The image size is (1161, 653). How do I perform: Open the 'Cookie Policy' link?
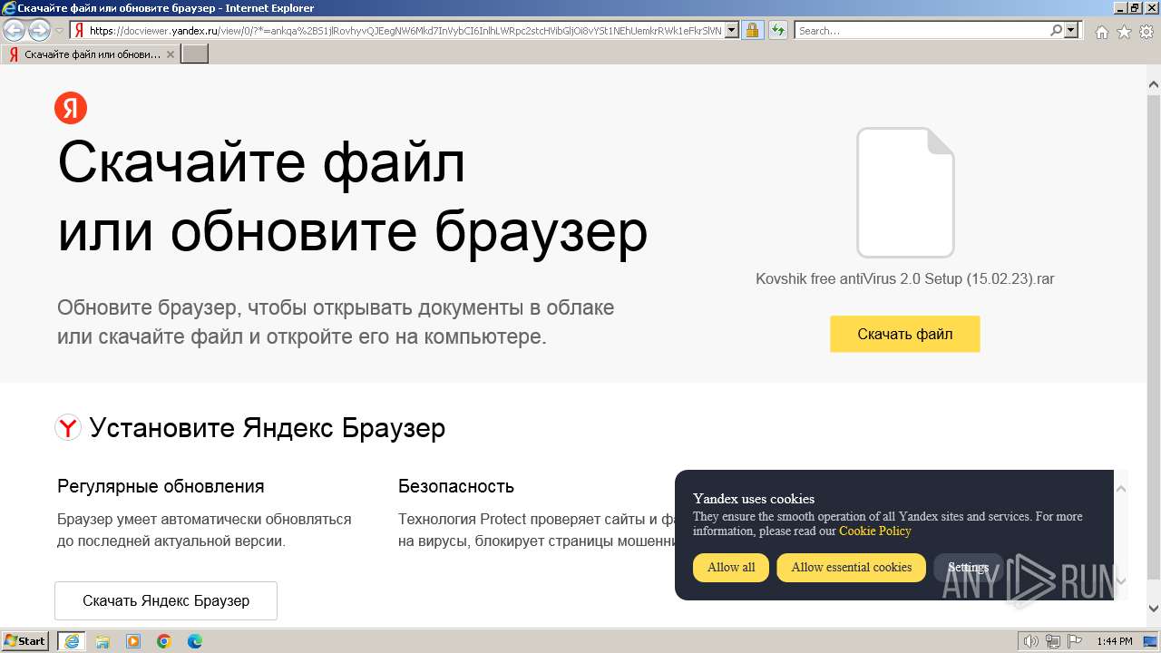[x=874, y=531]
